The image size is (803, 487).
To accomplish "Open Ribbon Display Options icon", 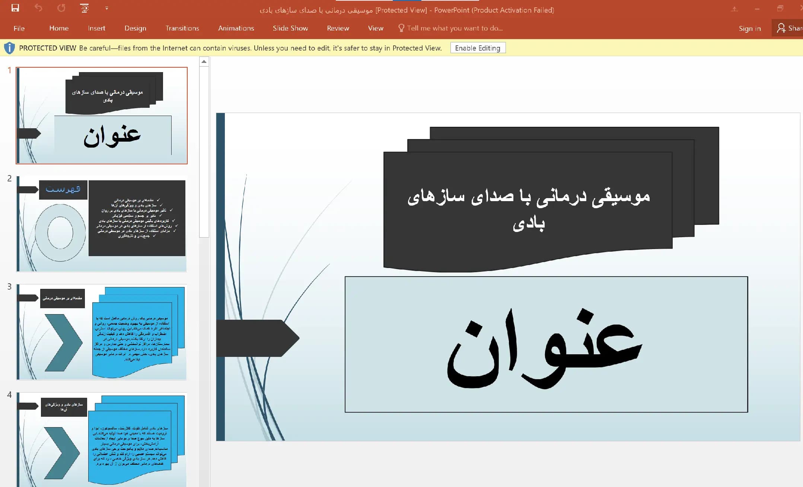I will [x=735, y=9].
